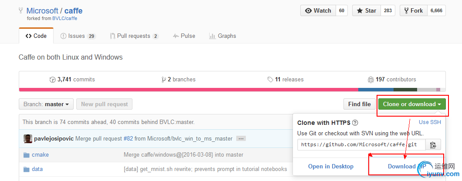View the 3,741 commits history
Screen dimensions: 462x181
[x=72, y=80]
